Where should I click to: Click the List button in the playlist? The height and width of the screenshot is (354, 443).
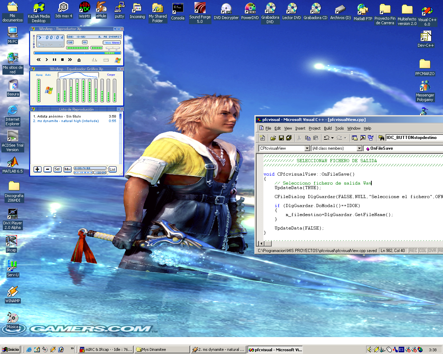pyautogui.click(x=112, y=169)
